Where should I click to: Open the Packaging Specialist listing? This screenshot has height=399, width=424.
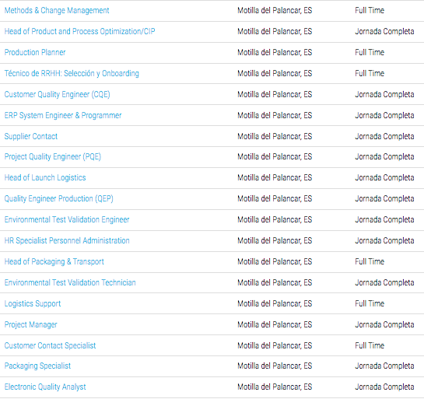pyautogui.click(x=37, y=366)
